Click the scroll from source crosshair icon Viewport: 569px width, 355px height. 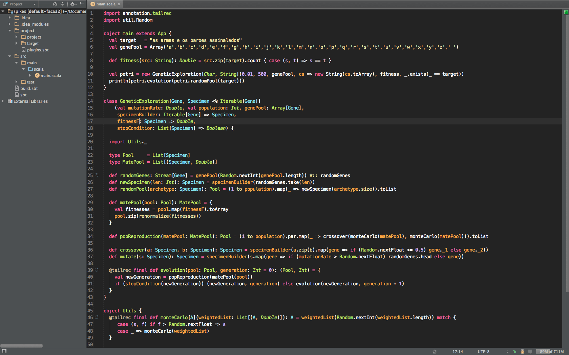click(55, 4)
